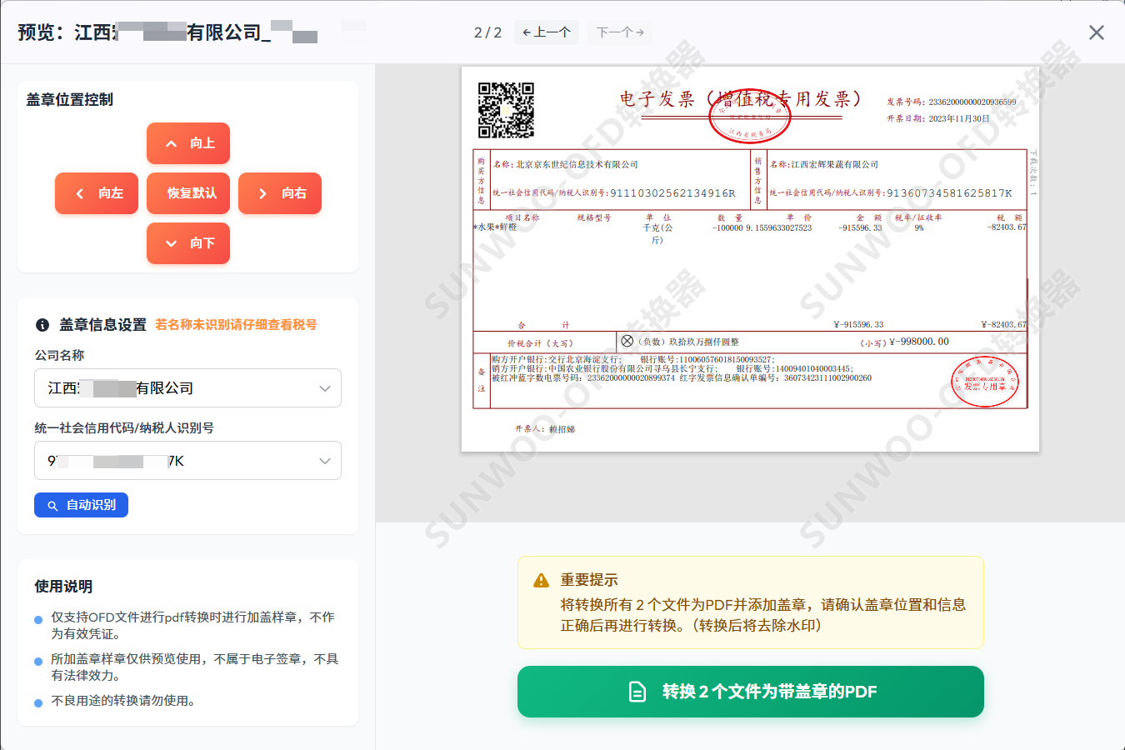Click the 向下 move-stamp-down button
The width and height of the screenshot is (1125, 750).
click(188, 243)
